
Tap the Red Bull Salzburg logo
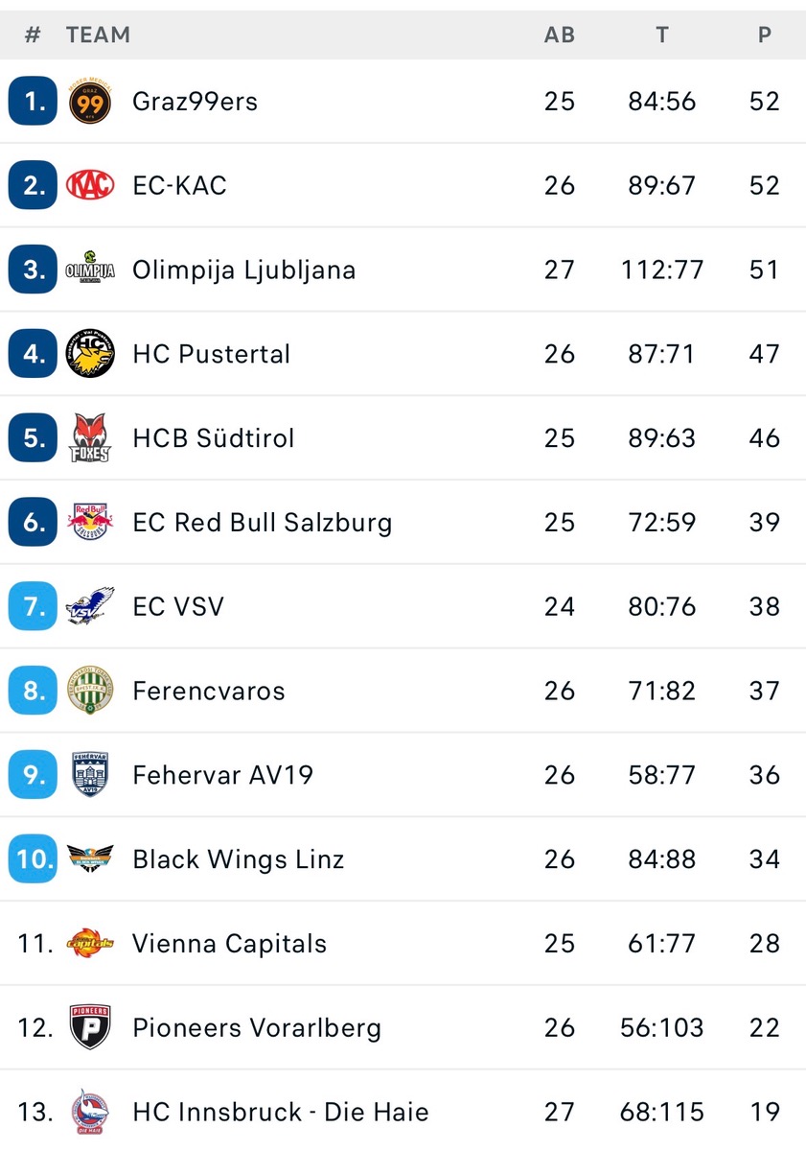(90, 523)
